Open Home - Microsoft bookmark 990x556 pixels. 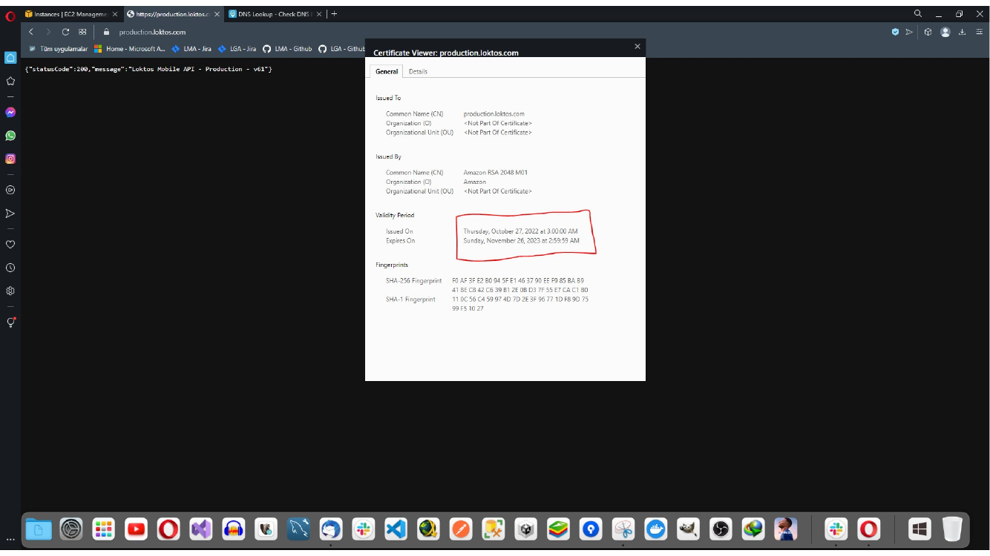click(130, 49)
